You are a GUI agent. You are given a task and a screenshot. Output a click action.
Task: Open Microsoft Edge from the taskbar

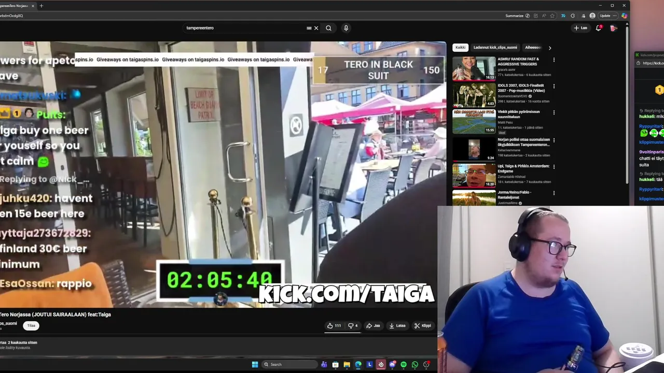(x=358, y=365)
